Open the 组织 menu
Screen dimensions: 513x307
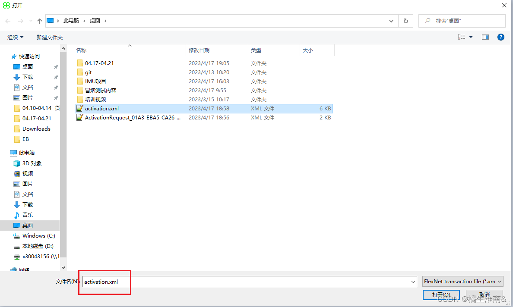pos(16,38)
